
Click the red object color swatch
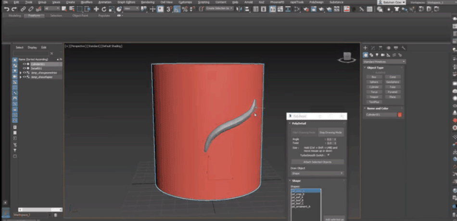(x=400, y=115)
